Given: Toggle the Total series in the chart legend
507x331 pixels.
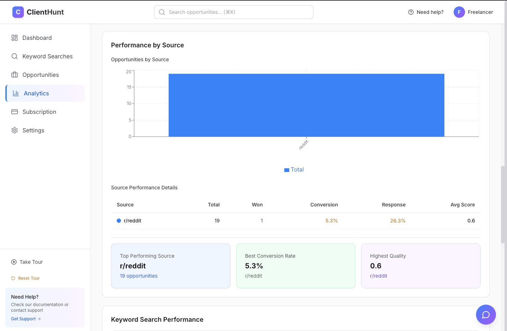Looking at the screenshot, I should point(294,169).
